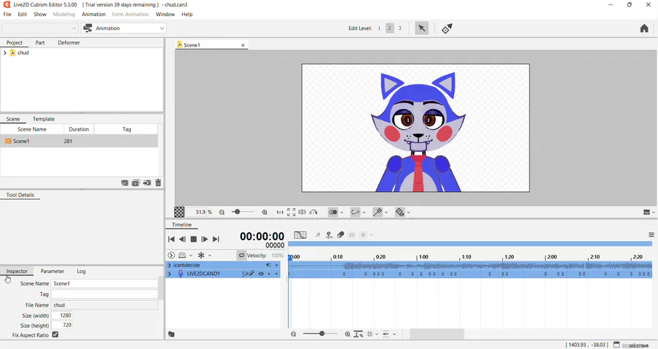Viewport: 658px width, 349px height.
Task: Open the canvas layout options at far right
Action: (648, 212)
